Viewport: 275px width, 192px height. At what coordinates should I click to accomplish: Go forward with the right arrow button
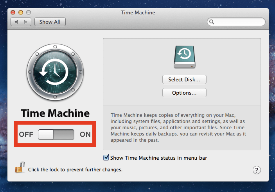tap(26, 22)
